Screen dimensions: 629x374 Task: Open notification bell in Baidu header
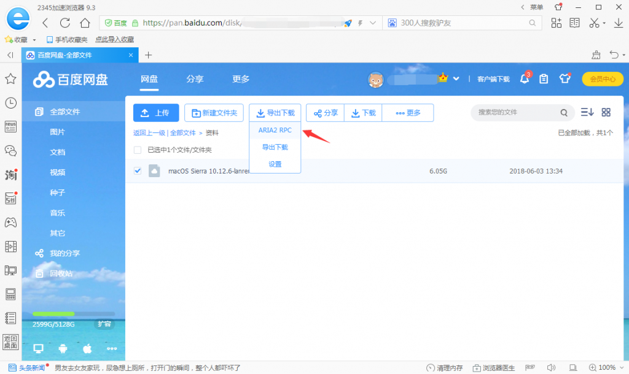[x=525, y=78]
